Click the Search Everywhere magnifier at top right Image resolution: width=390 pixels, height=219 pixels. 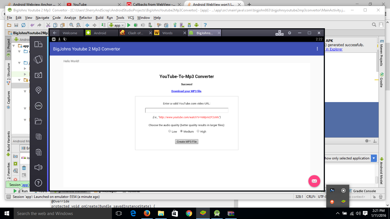(x=374, y=25)
